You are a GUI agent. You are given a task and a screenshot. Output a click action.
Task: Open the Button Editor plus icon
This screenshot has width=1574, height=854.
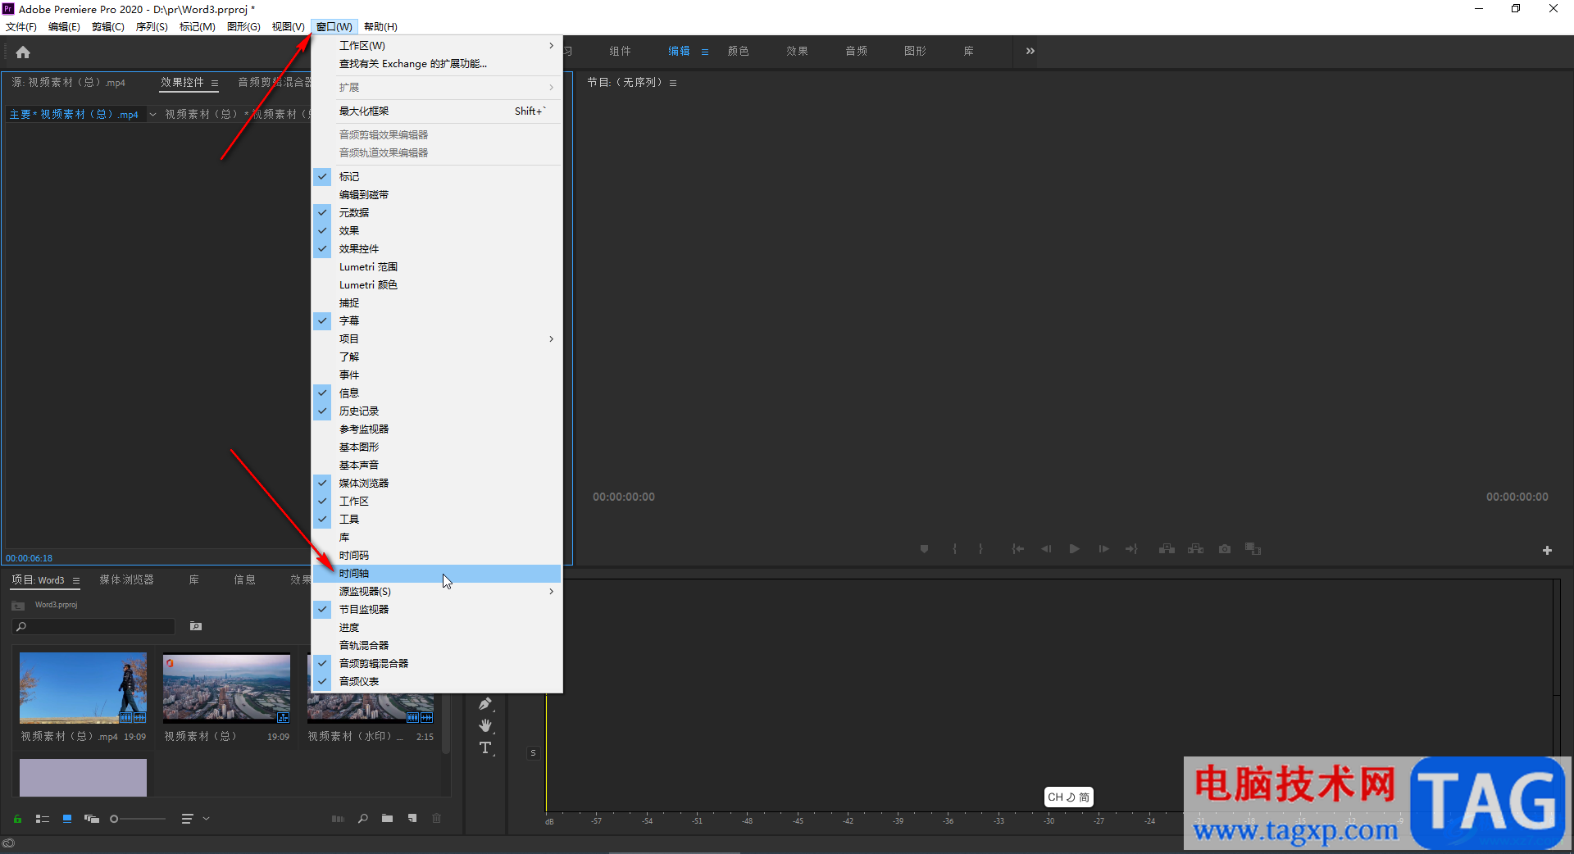coord(1547,550)
